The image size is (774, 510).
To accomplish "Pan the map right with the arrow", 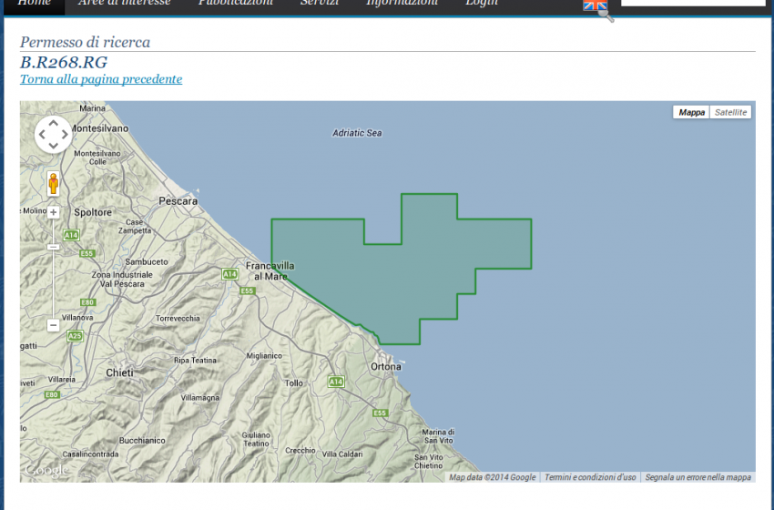I will (x=65, y=135).
